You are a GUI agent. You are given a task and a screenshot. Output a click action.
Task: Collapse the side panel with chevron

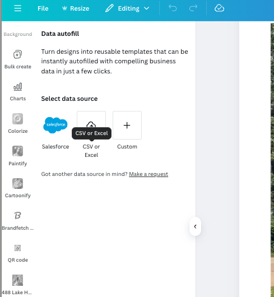point(195,226)
